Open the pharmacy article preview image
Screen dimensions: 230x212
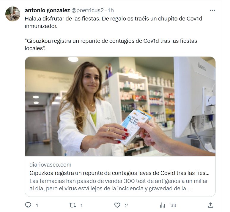click(120, 106)
